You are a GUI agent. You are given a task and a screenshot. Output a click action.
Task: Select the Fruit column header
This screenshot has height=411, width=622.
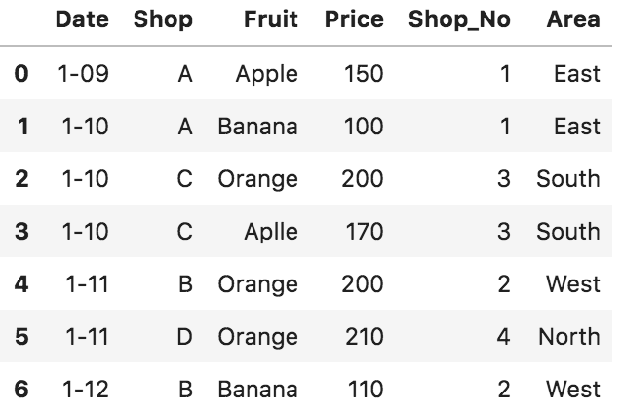click(271, 19)
